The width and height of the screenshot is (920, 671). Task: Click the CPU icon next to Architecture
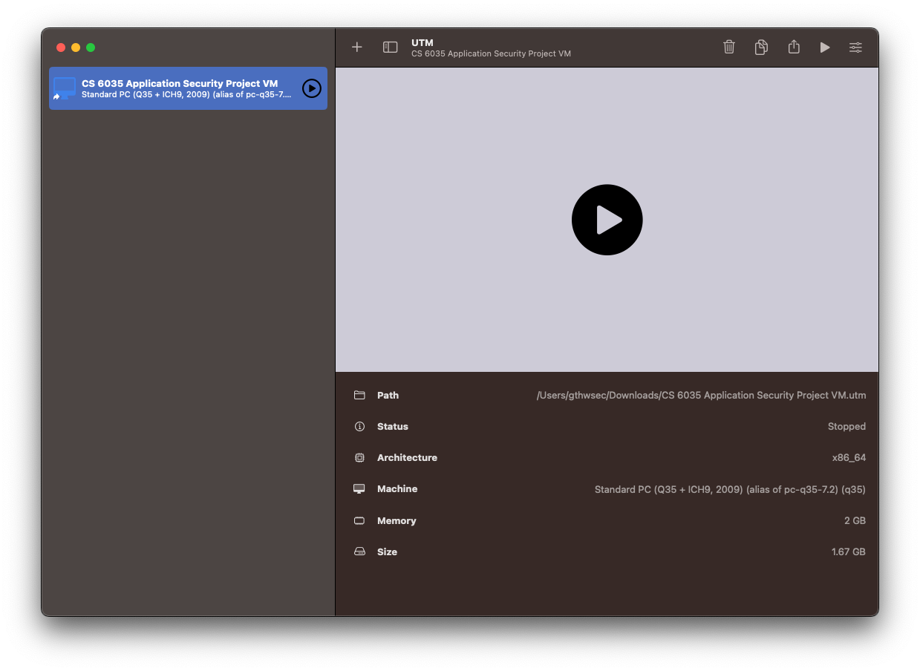pyautogui.click(x=359, y=457)
